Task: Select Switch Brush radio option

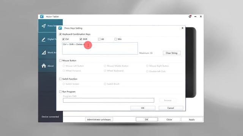Action: (105, 84)
